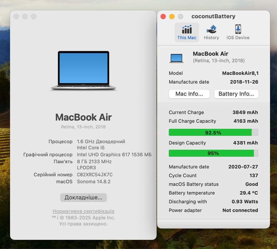
Task: Click the coconutBattery window title
Action: tap(213, 16)
